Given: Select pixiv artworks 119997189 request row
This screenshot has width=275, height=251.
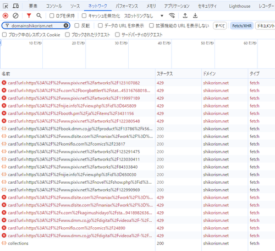Looking at the screenshot, I should click(x=137, y=98).
